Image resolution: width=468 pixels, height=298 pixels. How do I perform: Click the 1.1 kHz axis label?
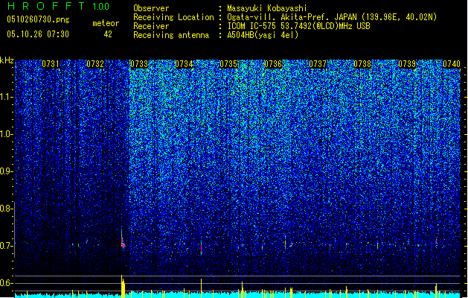pos(7,97)
